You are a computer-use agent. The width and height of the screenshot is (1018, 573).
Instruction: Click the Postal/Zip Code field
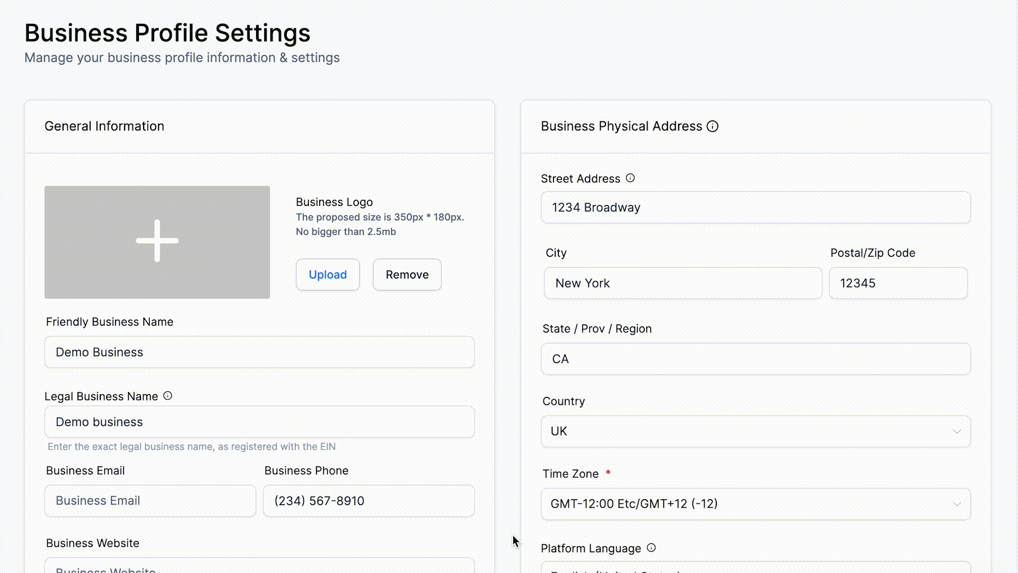point(898,283)
